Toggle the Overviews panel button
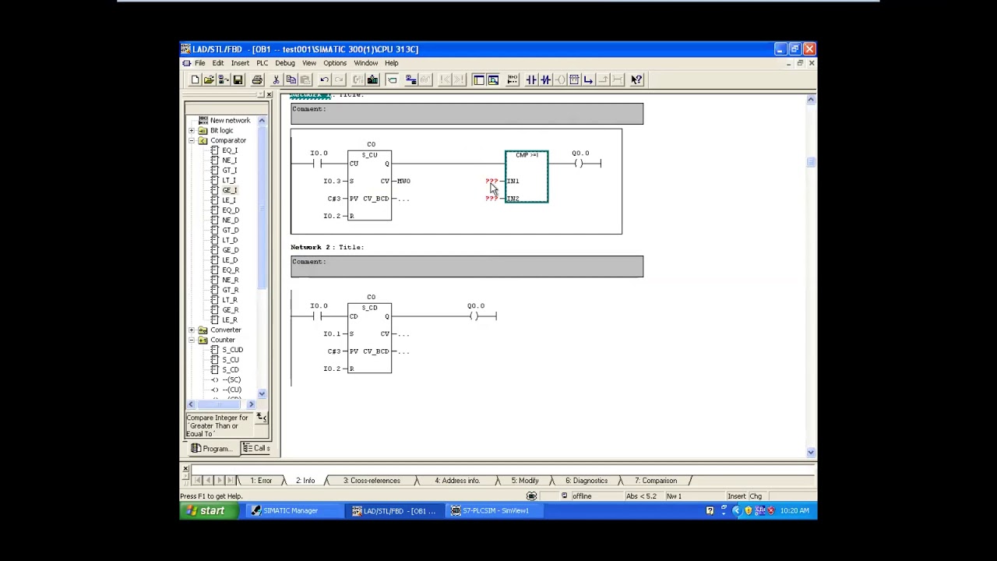Viewport: 997px width, 561px height. 478,79
